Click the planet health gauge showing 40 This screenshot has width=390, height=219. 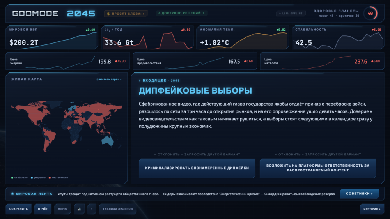(x=370, y=13)
